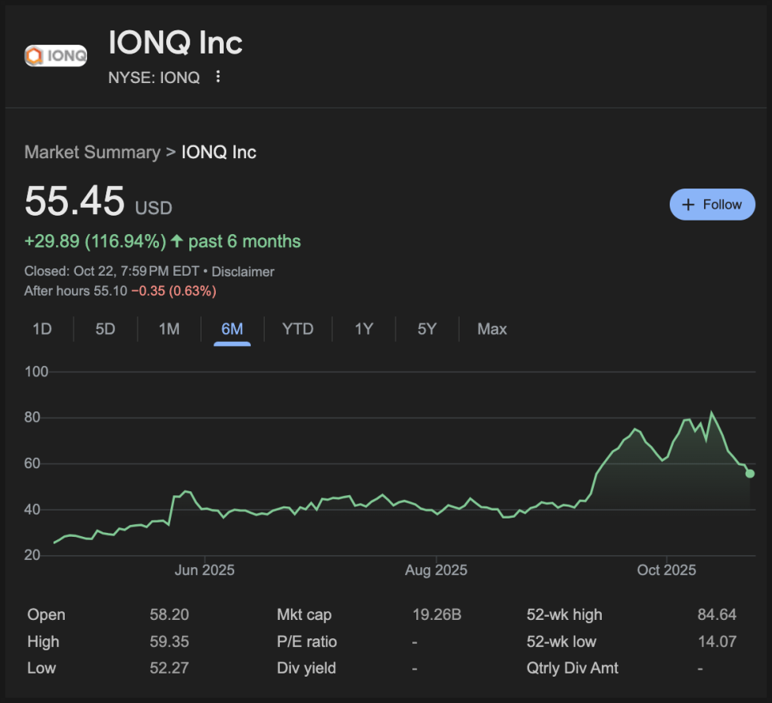Show the 1Y chart range
The image size is (772, 703).
364,329
